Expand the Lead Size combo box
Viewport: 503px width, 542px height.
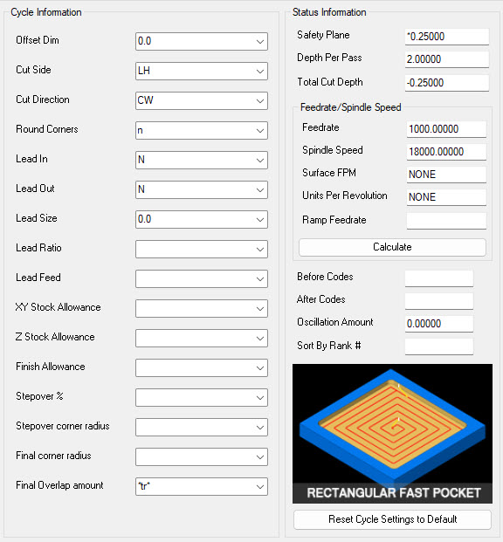click(202, 219)
